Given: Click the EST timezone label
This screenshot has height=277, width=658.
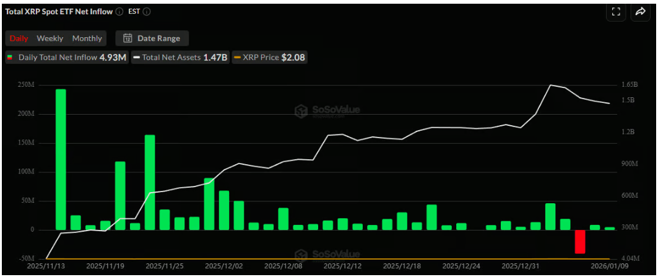Looking at the screenshot, I should click(134, 12).
